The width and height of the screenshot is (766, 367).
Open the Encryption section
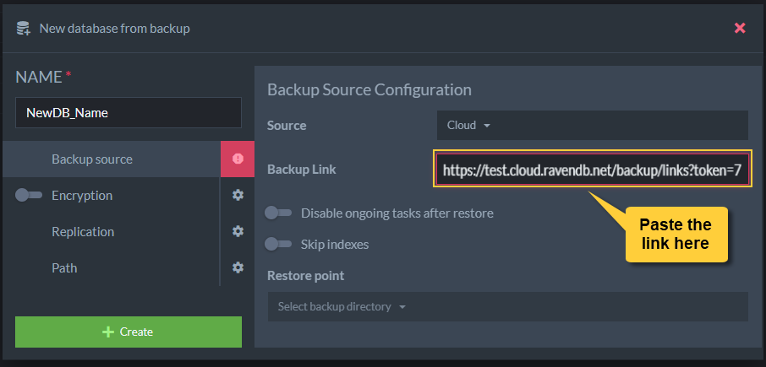(82, 196)
